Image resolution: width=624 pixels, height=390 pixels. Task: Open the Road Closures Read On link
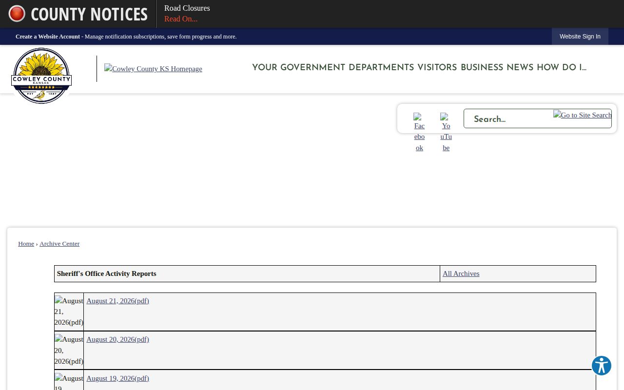click(181, 19)
